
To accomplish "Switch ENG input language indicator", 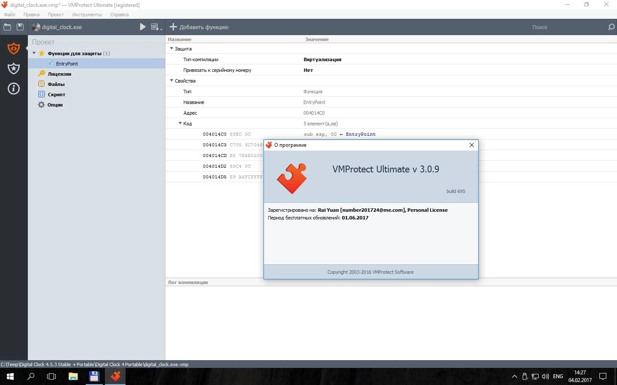I will pyautogui.click(x=558, y=376).
